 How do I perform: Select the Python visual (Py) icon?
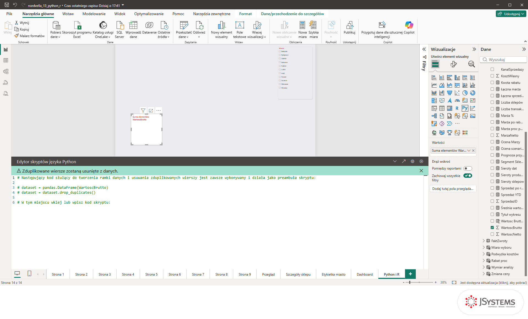(x=465, y=108)
